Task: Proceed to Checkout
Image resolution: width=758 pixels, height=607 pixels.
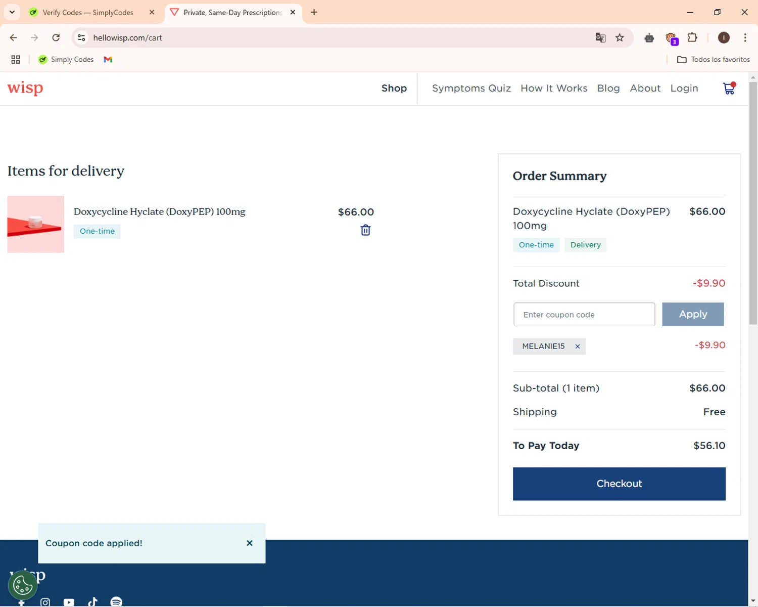Action: pos(619,484)
